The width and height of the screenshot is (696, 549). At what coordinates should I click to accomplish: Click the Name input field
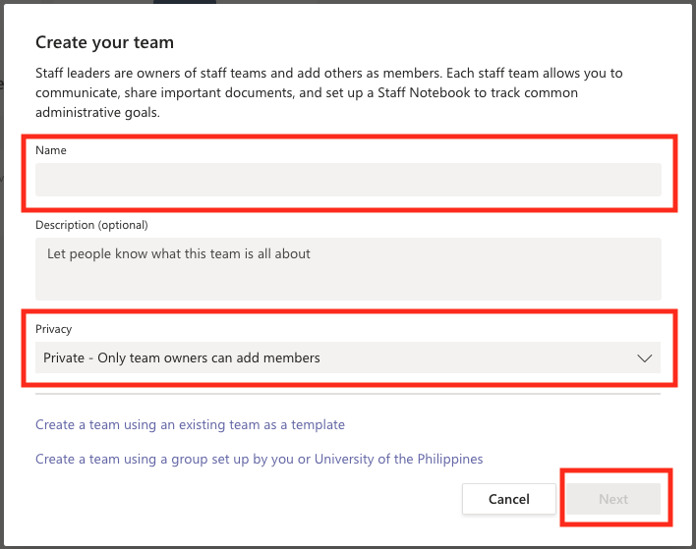[x=348, y=180]
